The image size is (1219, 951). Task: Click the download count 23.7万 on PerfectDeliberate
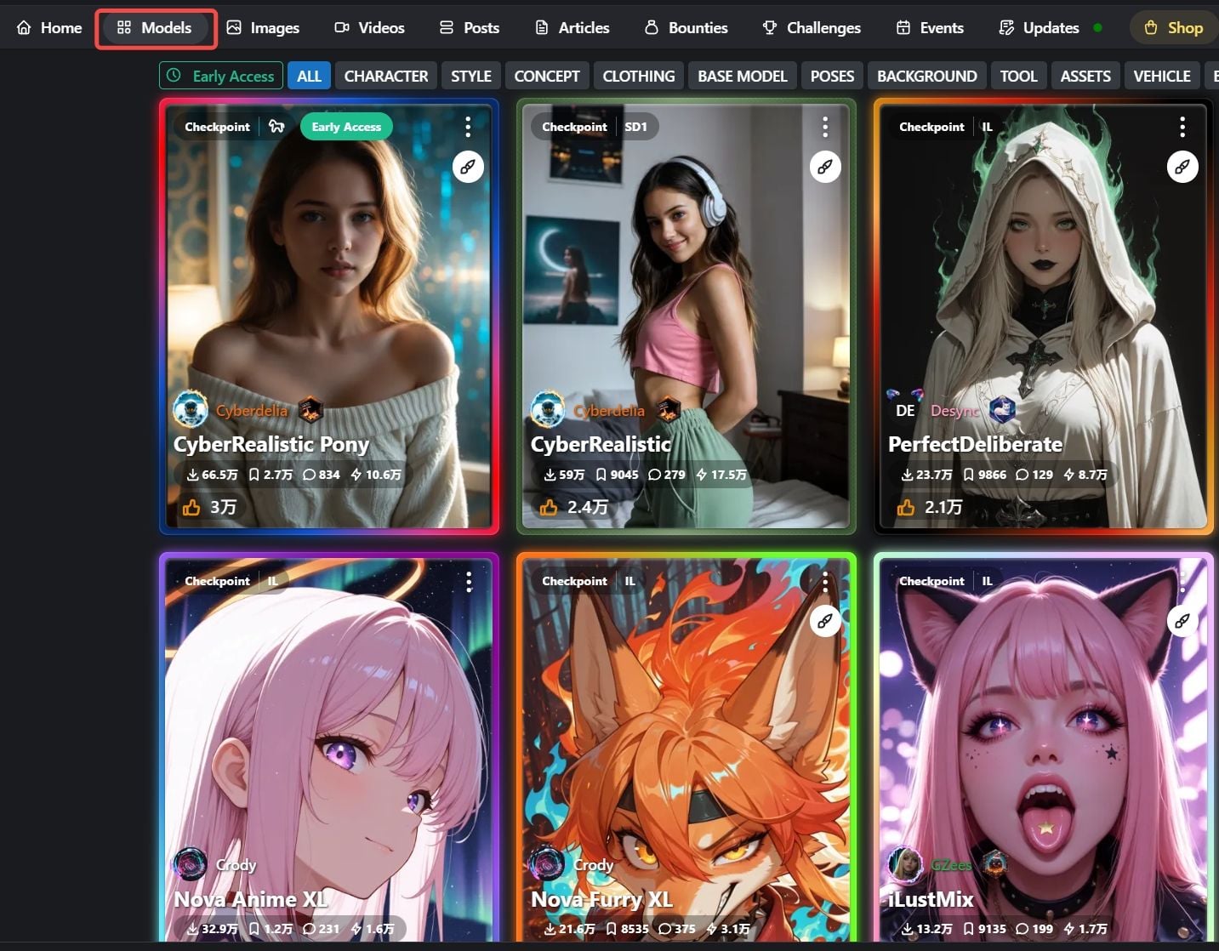click(x=927, y=475)
